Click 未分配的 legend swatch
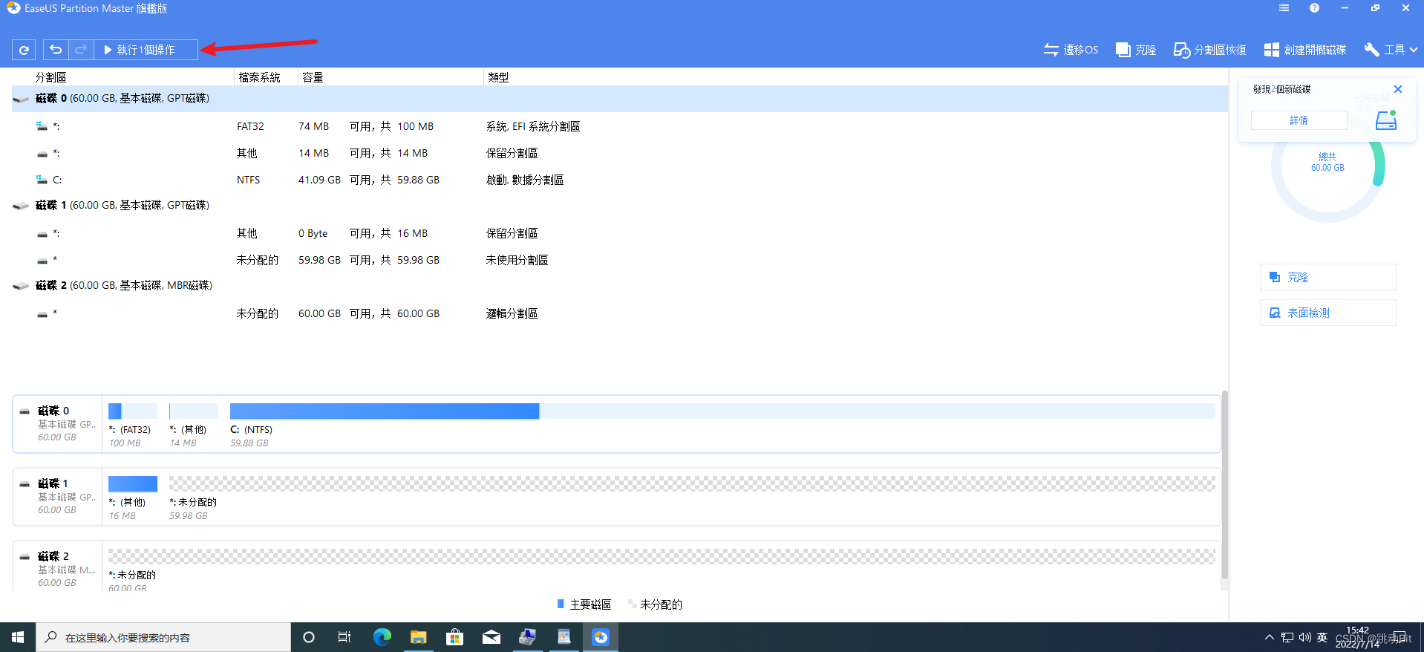This screenshot has width=1424, height=652. coord(632,604)
